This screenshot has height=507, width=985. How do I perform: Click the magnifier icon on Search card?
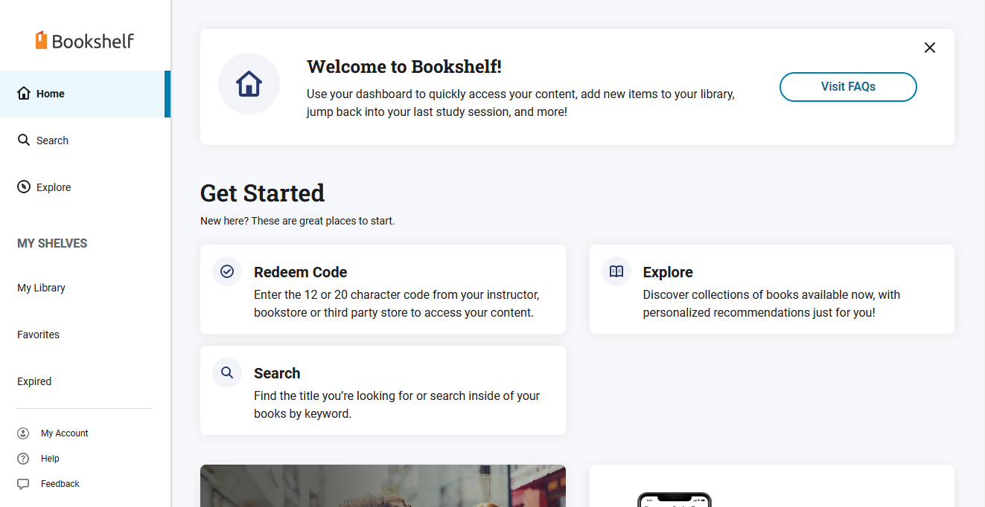tap(227, 372)
